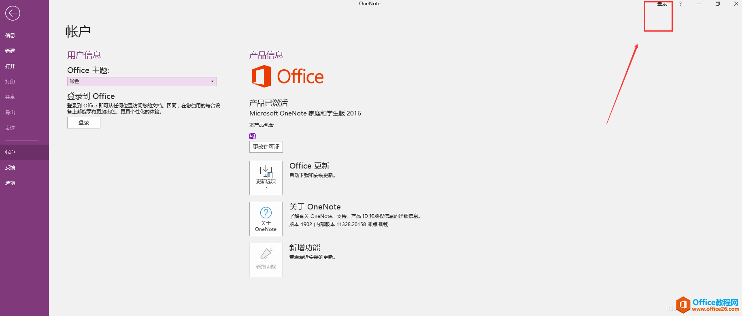Click the 新增功能 button
The height and width of the screenshot is (316, 742).
pyautogui.click(x=266, y=260)
